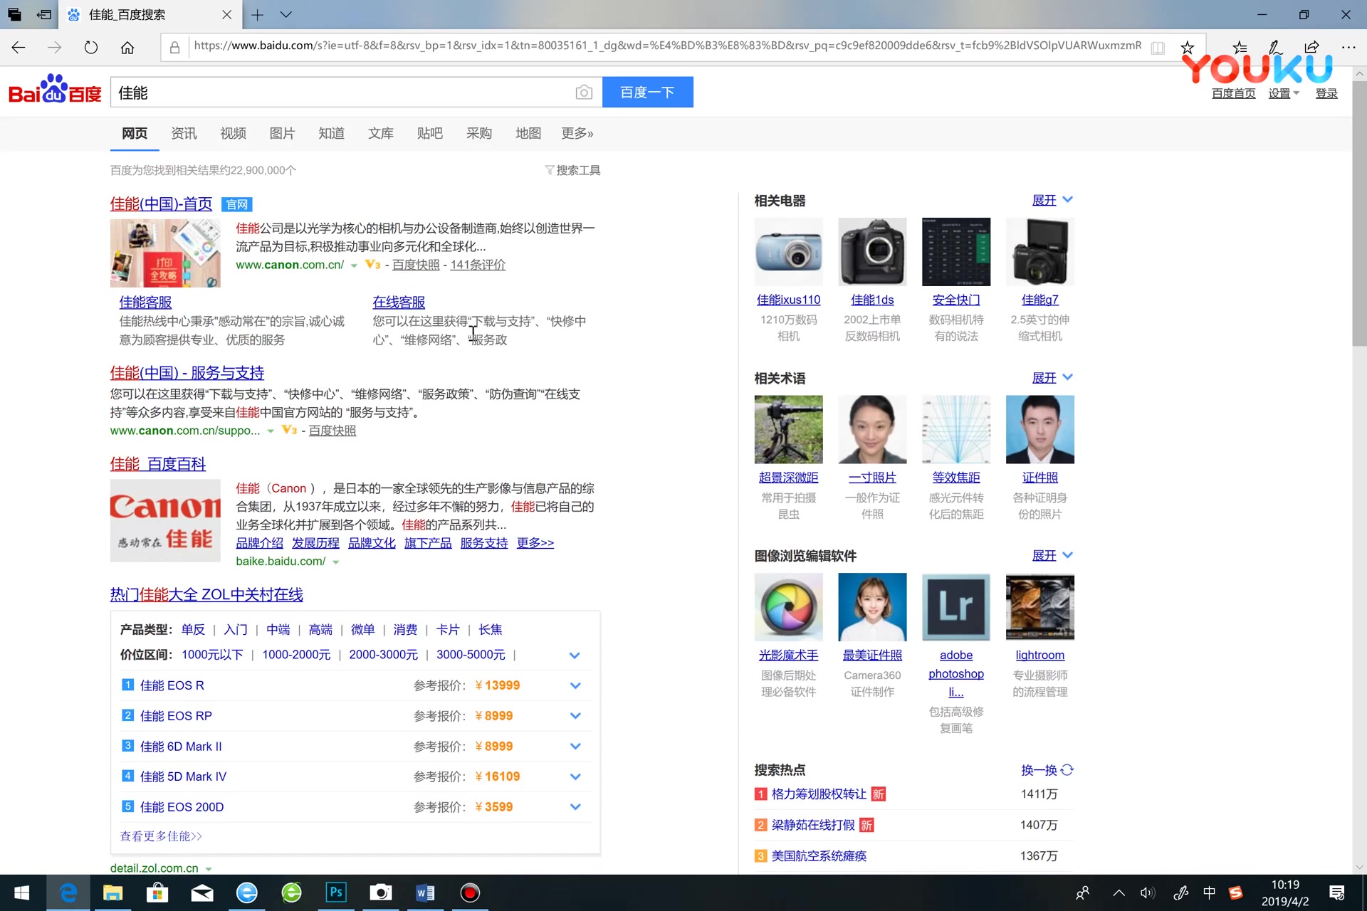Click into the Baidu search field
The height and width of the screenshot is (911, 1367).
[342, 93]
